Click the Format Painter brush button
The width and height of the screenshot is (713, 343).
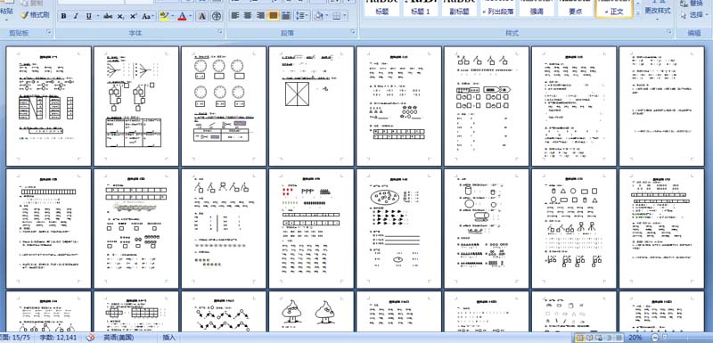tap(35, 15)
